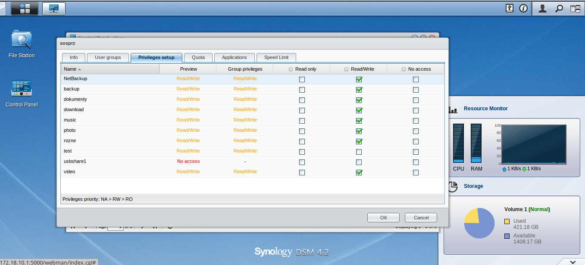
Task: Click the Cancel button
Action: pyautogui.click(x=421, y=218)
